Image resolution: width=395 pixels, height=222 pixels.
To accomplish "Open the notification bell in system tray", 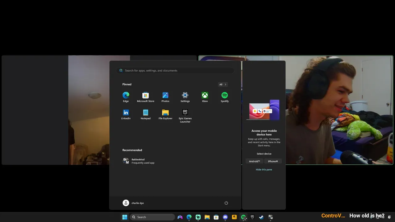I will click(x=389, y=217).
